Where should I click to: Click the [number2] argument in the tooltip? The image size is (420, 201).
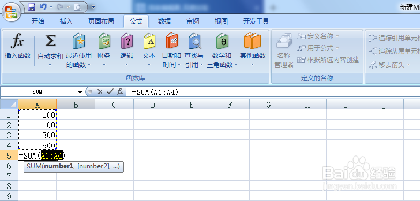point(93,166)
